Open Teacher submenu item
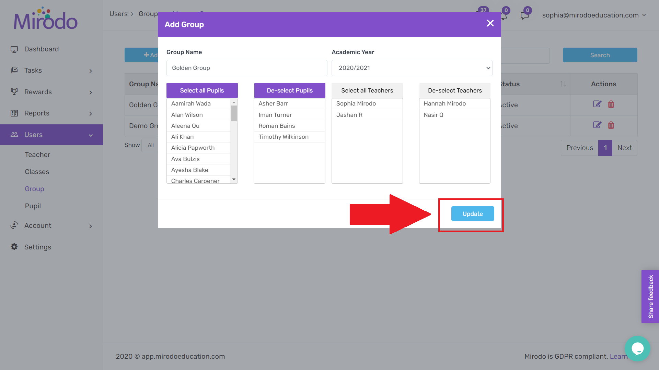659x370 pixels. pyautogui.click(x=37, y=155)
